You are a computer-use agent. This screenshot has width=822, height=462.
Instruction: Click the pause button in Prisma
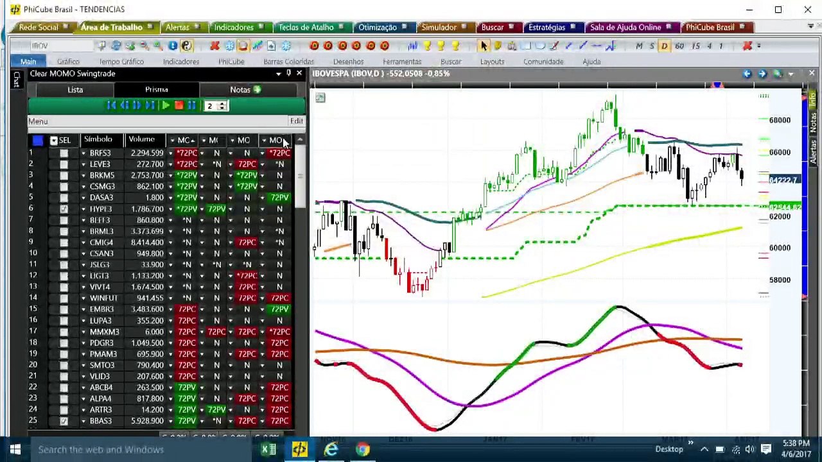(191, 105)
